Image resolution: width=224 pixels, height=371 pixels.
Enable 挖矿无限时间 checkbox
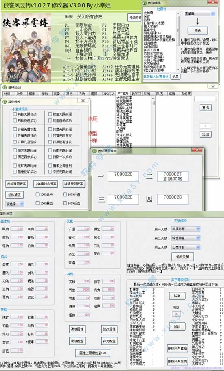point(15,165)
